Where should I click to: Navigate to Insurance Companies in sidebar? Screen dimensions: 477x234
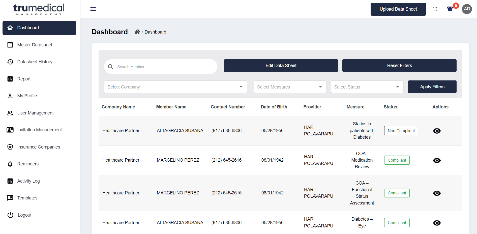10,147
